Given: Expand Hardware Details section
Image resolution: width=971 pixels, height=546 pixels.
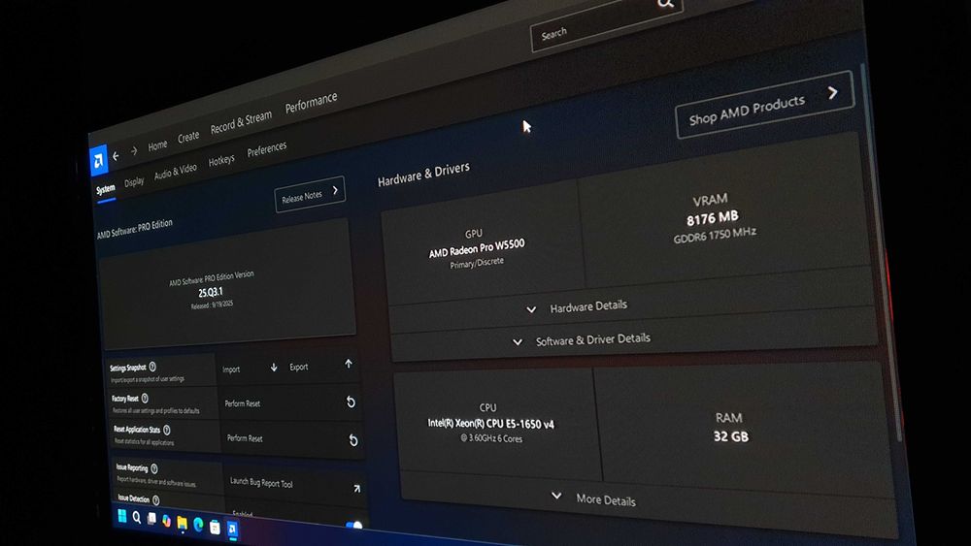Looking at the screenshot, I should pos(577,306).
